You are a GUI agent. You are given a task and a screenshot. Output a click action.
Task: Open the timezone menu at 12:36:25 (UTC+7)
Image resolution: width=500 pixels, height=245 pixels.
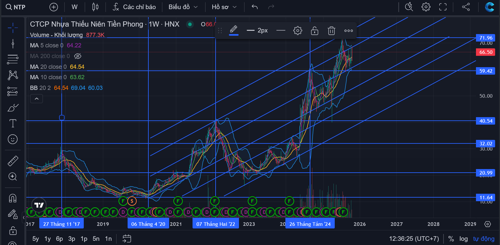click(414, 239)
